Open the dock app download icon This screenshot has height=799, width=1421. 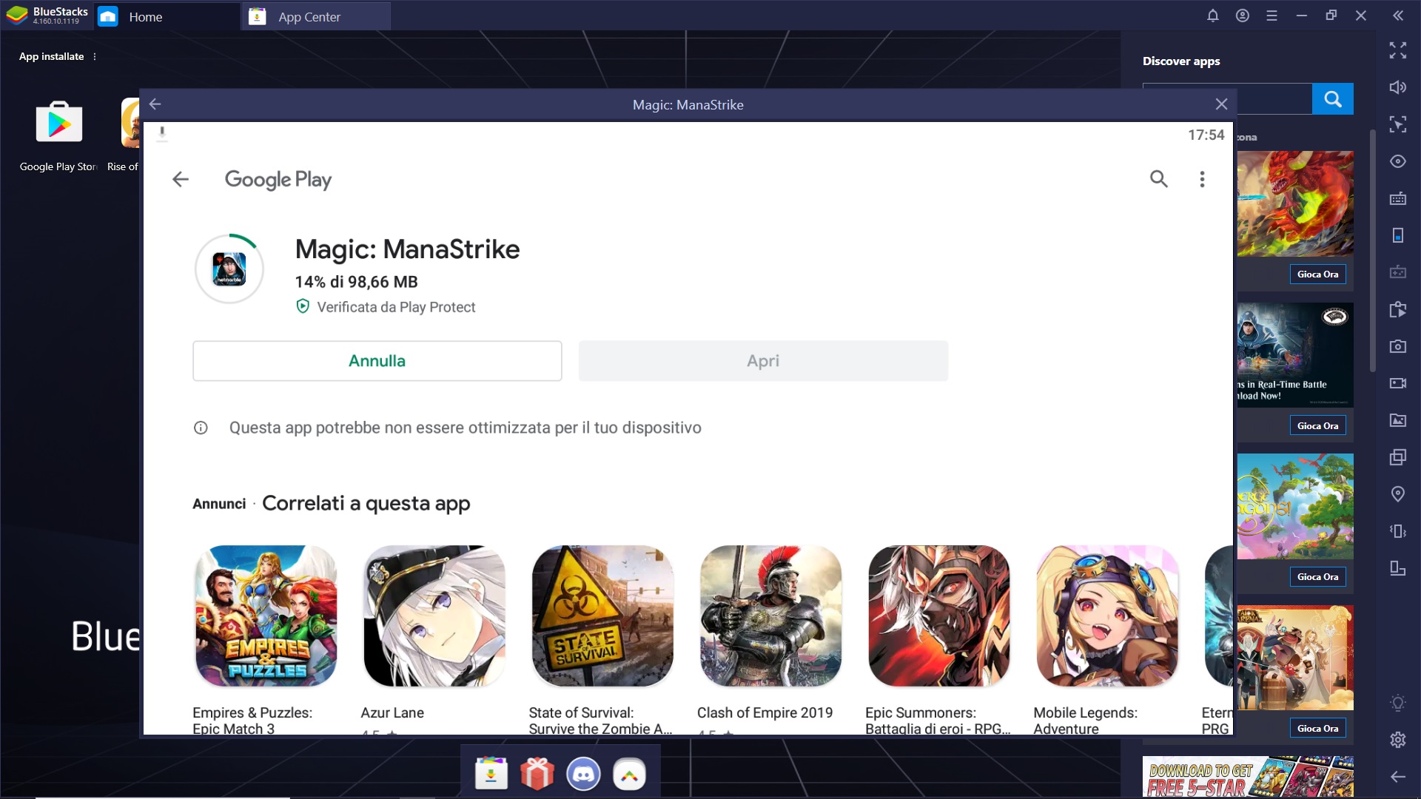(491, 775)
